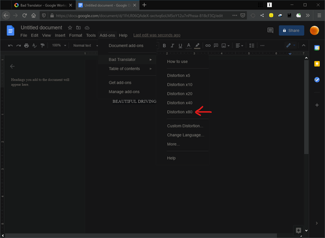Open the Highlight color picker

point(197,46)
